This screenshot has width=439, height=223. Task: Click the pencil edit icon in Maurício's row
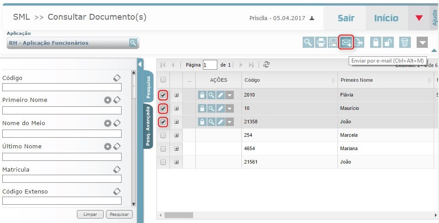(x=220, y=109)
